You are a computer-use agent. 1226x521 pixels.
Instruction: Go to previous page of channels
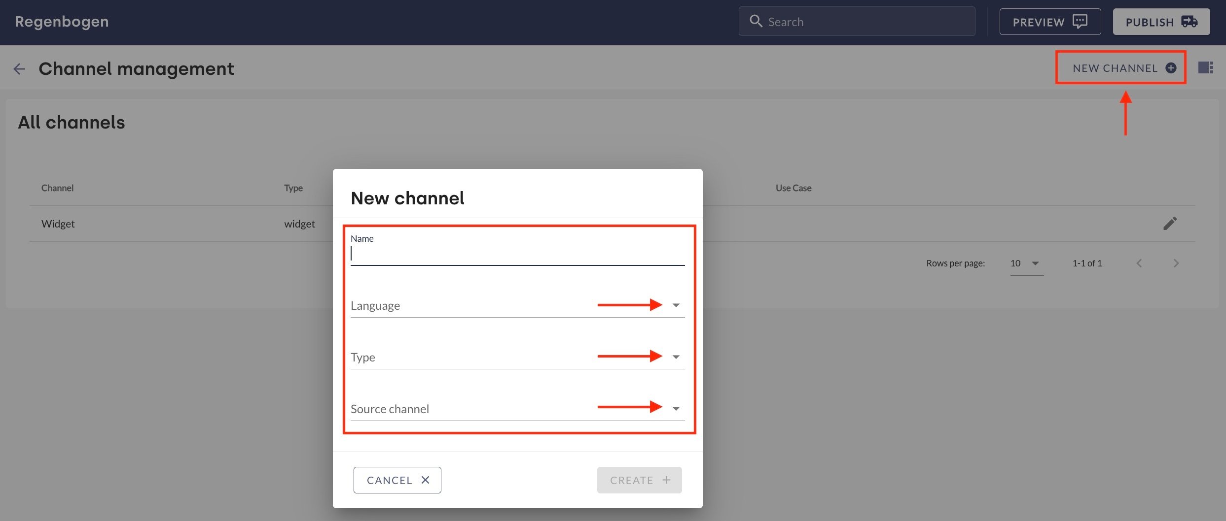(x=1139, y=263)
